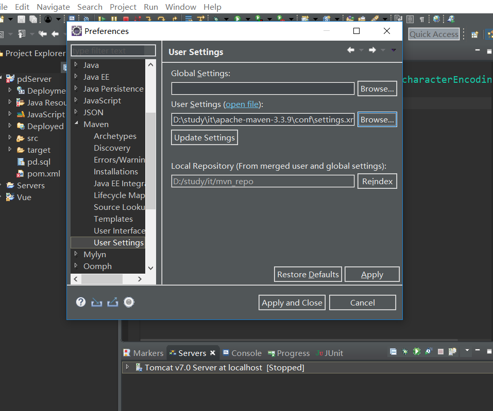Screen dimensions: 493x411
Task: Open the Window menu
Action: point(181,7)
